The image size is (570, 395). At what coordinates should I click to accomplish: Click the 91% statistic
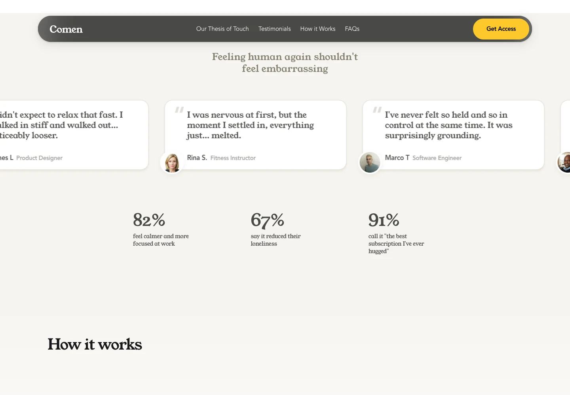(384, 220)
